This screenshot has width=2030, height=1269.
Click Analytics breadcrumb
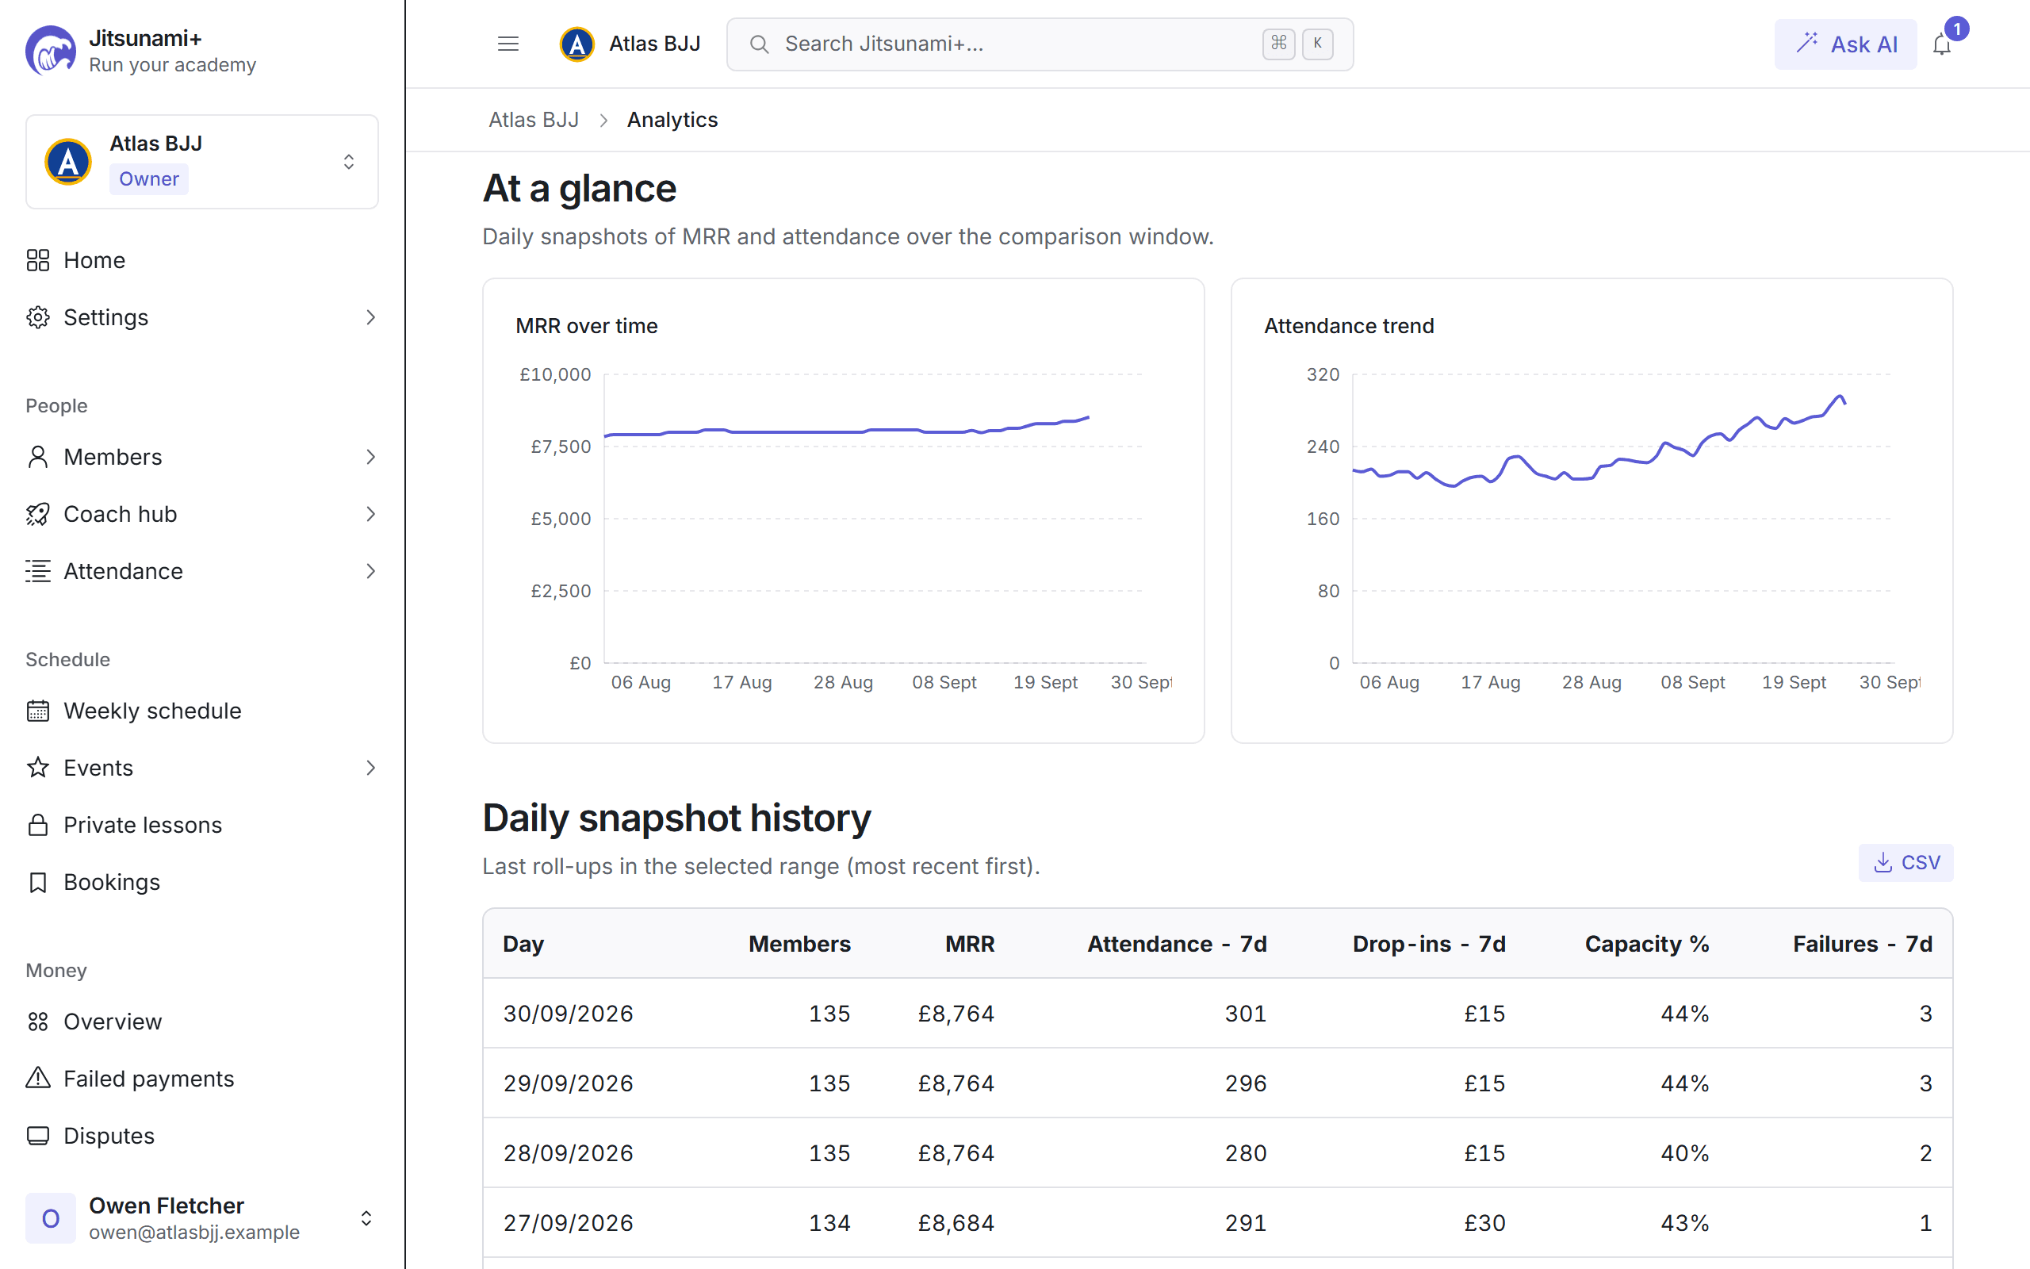[x=672, y=120]
